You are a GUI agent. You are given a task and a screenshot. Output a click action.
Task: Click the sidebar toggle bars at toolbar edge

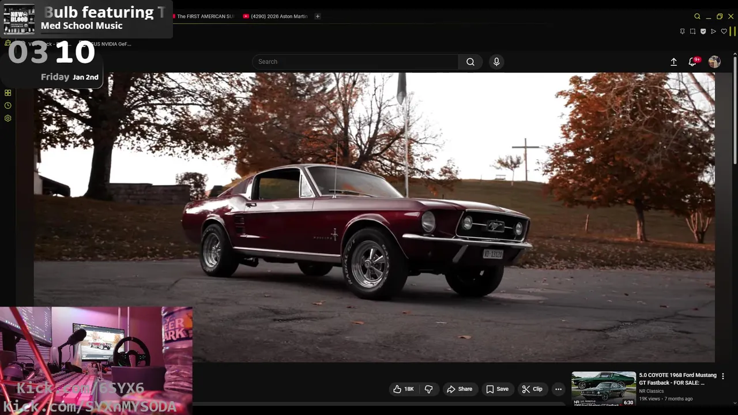(733, 31)
